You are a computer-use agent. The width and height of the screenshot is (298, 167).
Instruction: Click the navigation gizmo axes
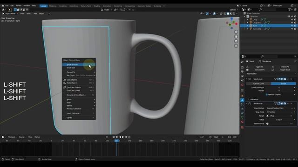tap(232, 23)
